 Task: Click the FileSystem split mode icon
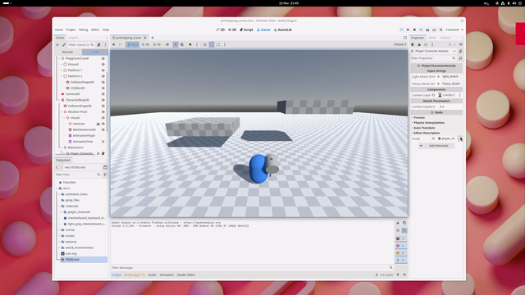105,167
